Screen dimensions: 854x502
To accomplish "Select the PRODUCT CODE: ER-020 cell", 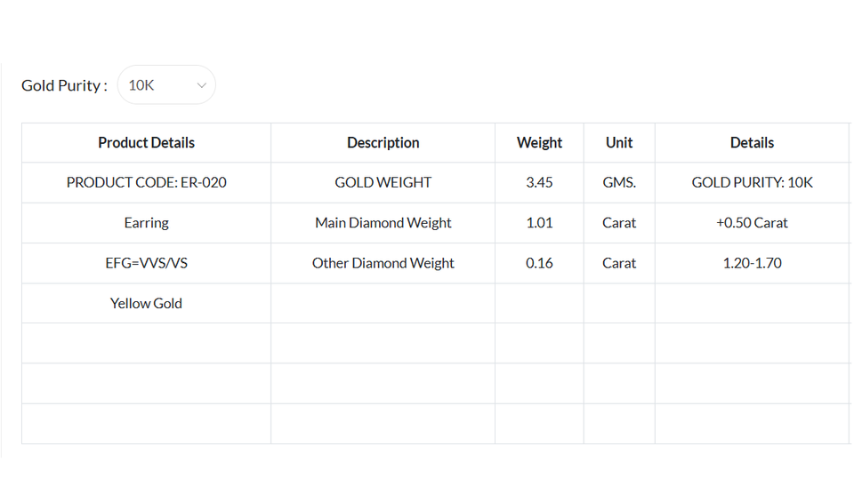I will pyautogui.click(x=146, y=182).
